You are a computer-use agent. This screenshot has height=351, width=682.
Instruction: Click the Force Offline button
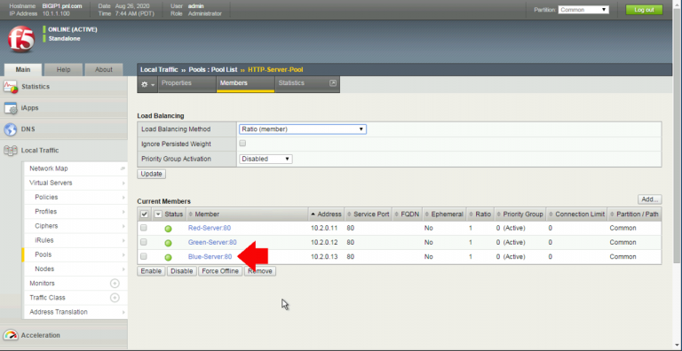tap(220, 271)
